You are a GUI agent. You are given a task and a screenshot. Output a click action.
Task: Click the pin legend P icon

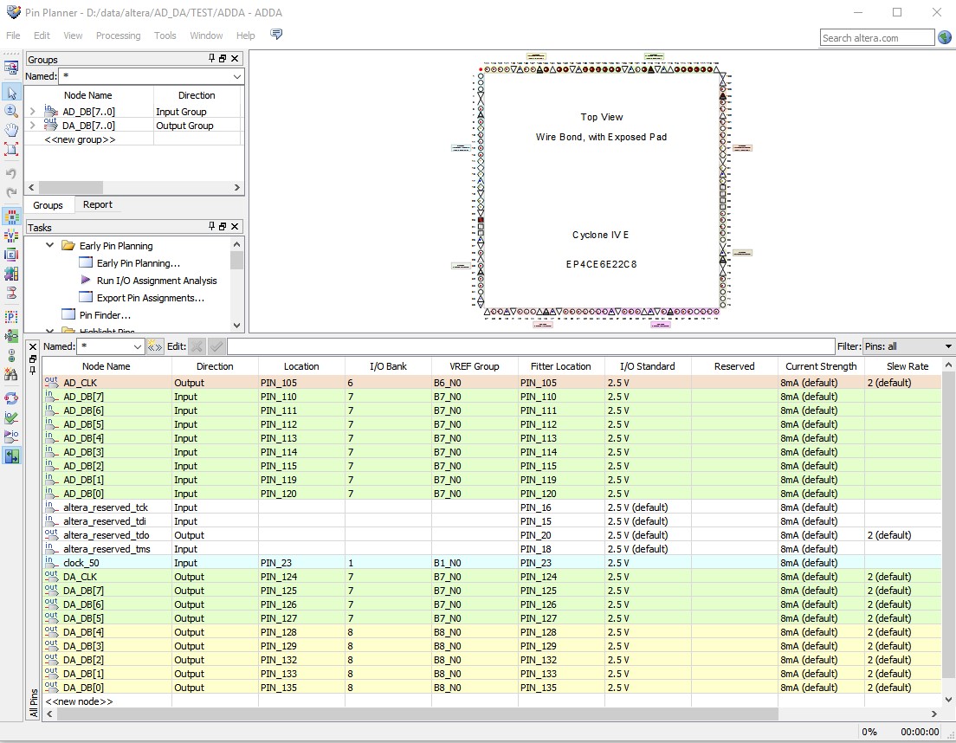pyautogui.click(x=11, y=317)
